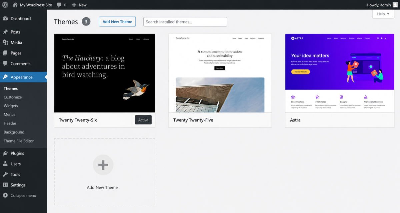Click the Plugins plug icon
This screenshot has height=213, width=400.
coord(5,153)
